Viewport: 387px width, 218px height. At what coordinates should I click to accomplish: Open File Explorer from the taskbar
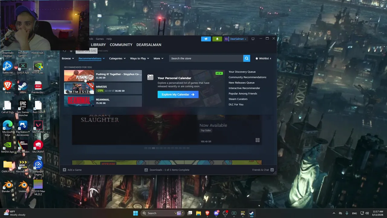(199, 213)
